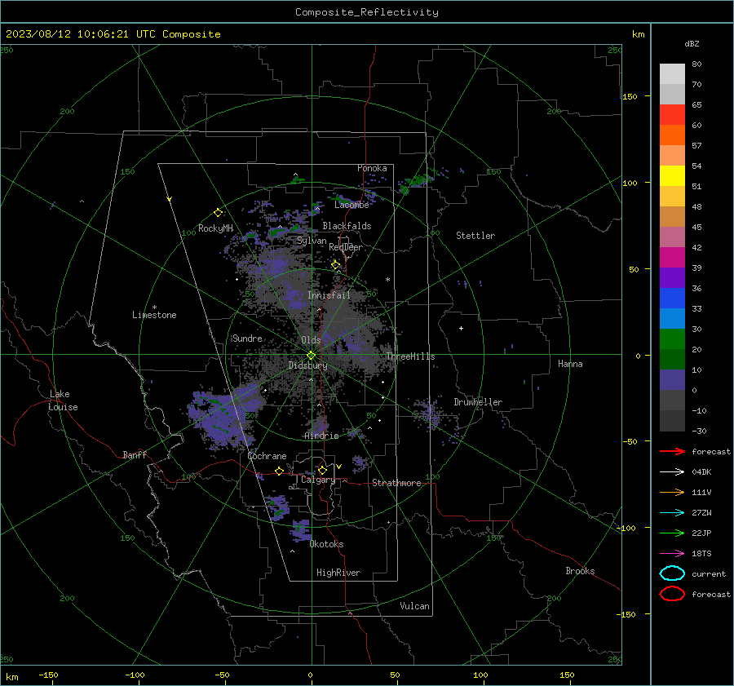
Task: Select the light blue 30-33 dBZ swatch
Action: 672,318
